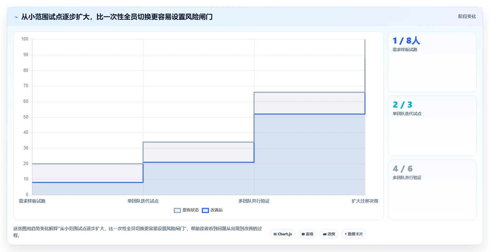Viewport: 490px width, 252px height.
Task: Click x-axis label 需求样板试跑
Action: [x=32, y=201]
